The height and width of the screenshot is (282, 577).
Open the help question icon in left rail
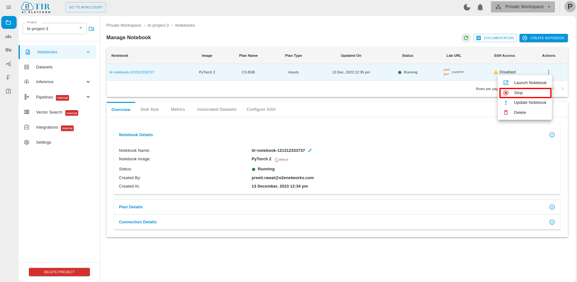(8, 91)
